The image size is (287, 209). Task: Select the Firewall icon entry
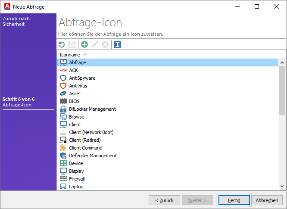(77, 179)
